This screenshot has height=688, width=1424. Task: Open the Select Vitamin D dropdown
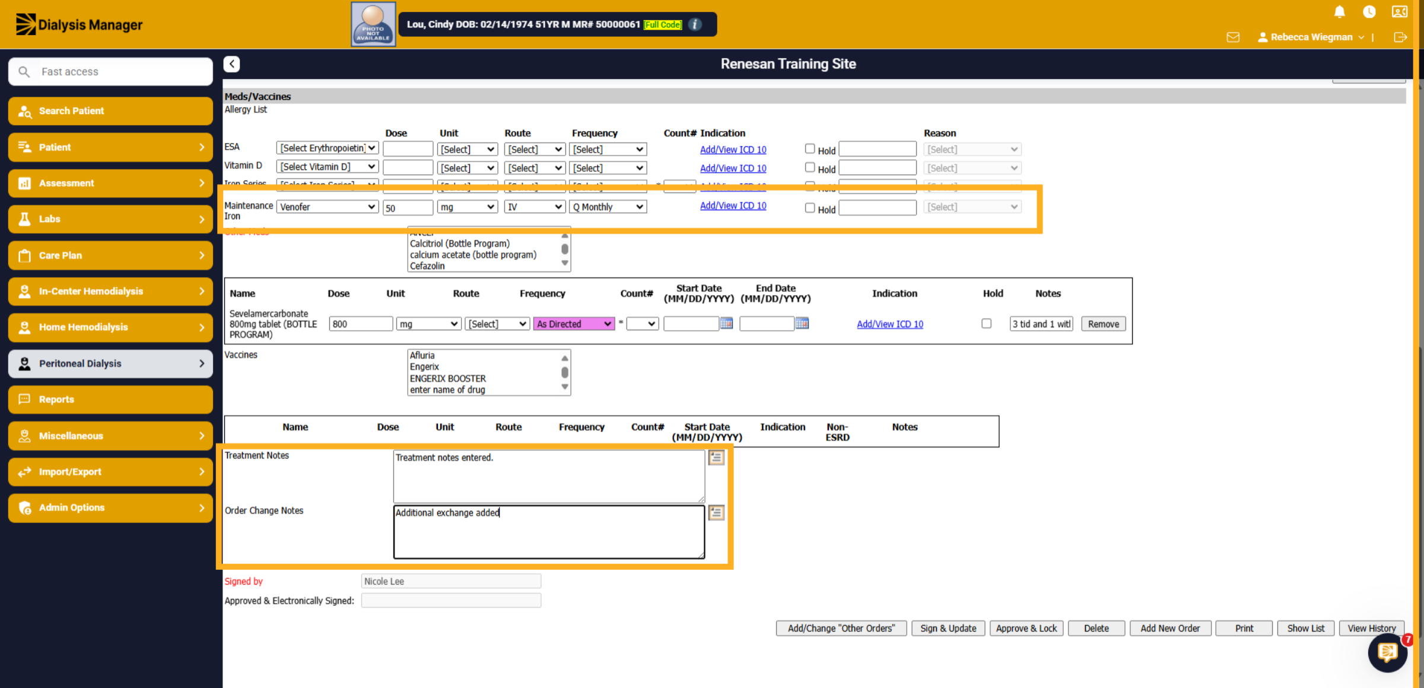[328, 167]
